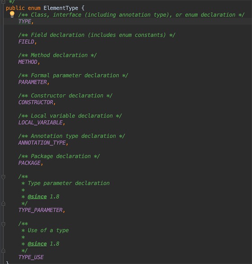The height and width of the screenshot is (264, 252).
Task: Collapse the Type parameter declaration Javadoc fold
Action: click(x=3, y=177)
